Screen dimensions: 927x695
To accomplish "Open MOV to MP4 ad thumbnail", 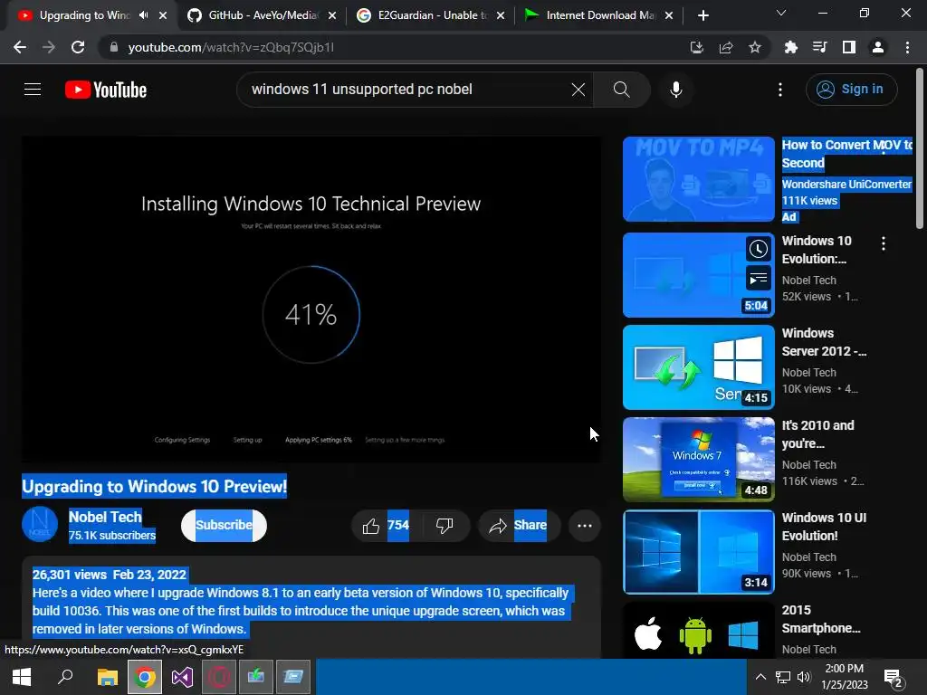I will click(x=698, y=179).
